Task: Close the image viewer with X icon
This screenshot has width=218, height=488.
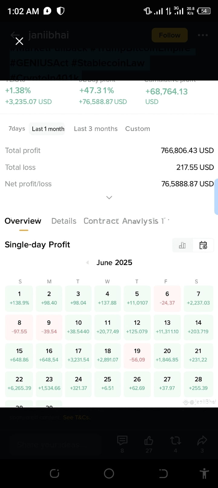Action: (x=19, y=41)
